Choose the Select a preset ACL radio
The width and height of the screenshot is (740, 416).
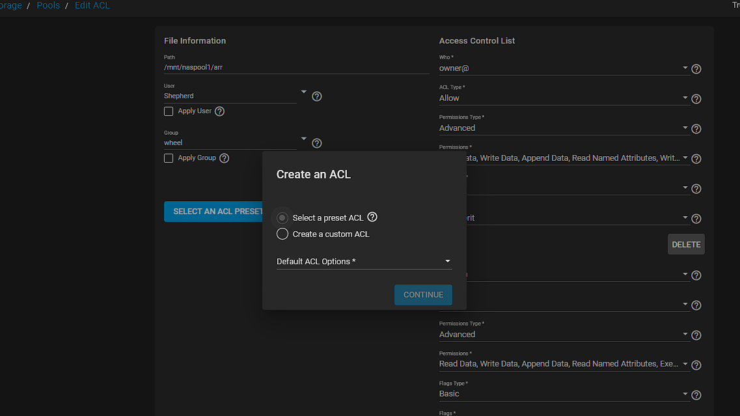[x=282, y=217]
